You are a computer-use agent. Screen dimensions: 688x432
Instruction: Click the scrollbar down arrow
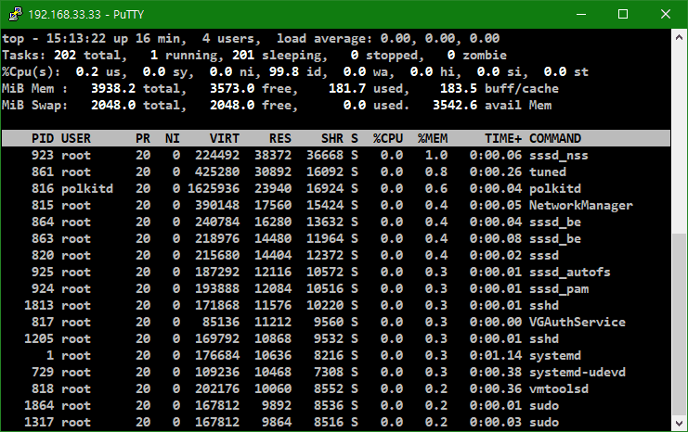pos(679,424)
